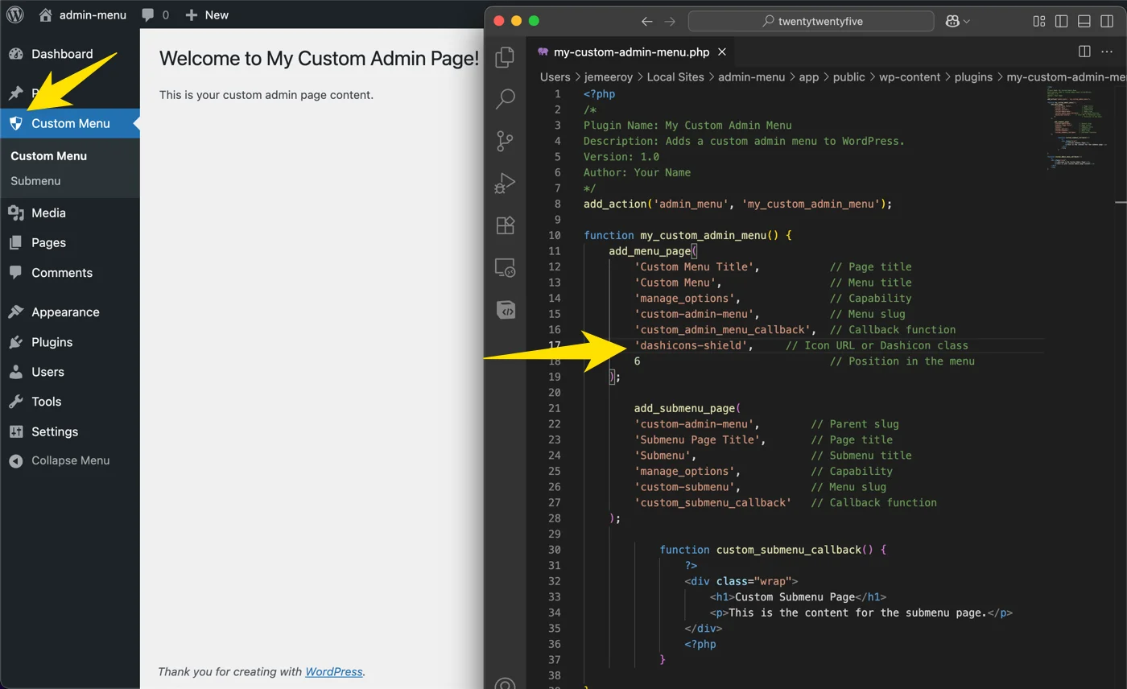Open the Extensions marketplace icon

(x=505, y=225)
